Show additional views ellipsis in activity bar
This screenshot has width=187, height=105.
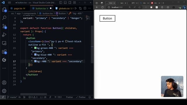coord(4,68)
